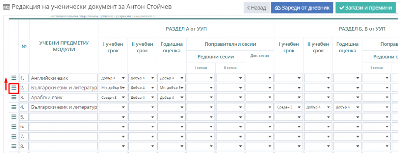Open first-term grade dropdown for Английски език
The width and height of the screenshot is (398, 153).
(113, 78)
